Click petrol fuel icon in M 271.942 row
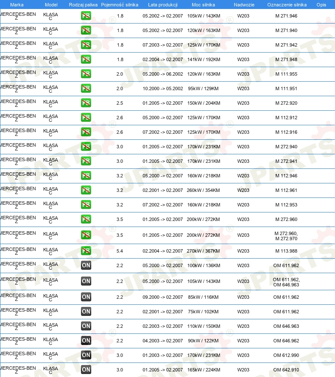Viewport: 335px width, 377px height. coord(86,45)
